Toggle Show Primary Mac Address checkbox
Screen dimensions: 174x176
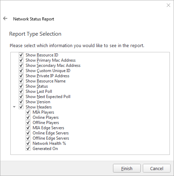click(21, 60)
